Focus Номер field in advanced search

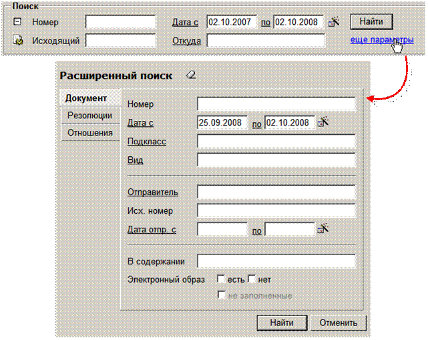point(276,104)
